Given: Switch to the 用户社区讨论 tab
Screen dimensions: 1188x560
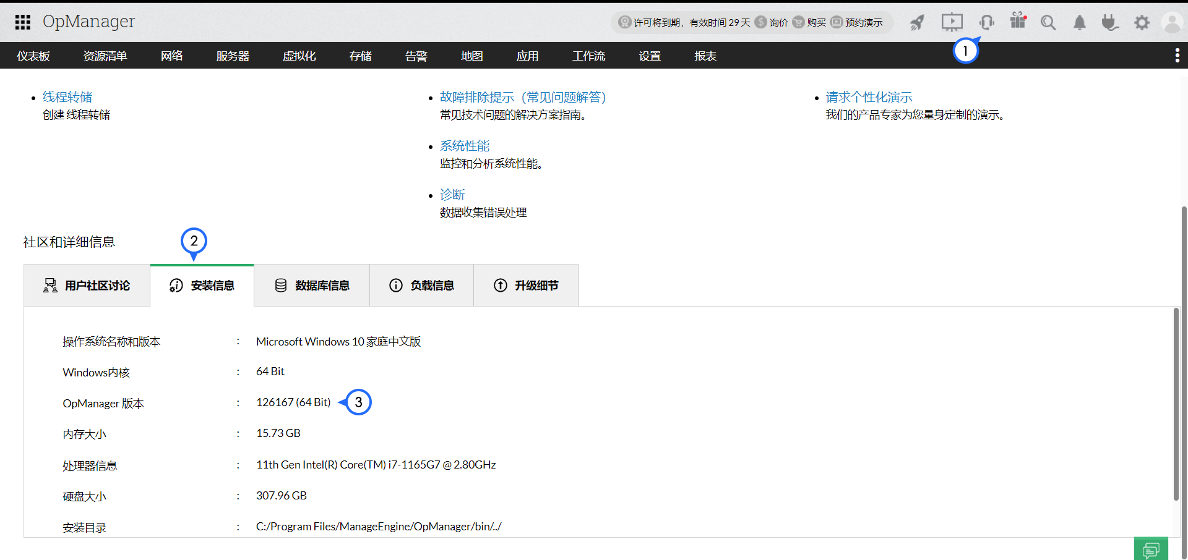Looking at the screenshot, I should pyautogui.click(x=87, y=286).
